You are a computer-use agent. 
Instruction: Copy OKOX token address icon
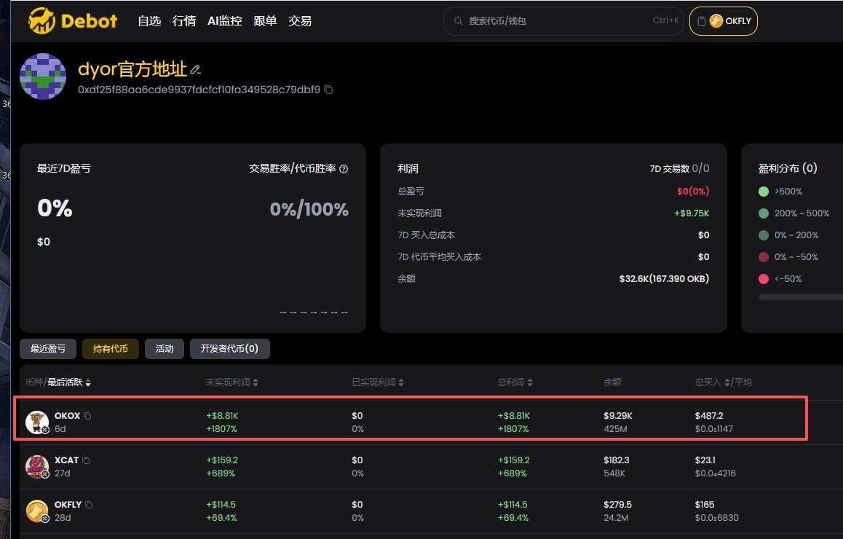click(x=87, y=416)
